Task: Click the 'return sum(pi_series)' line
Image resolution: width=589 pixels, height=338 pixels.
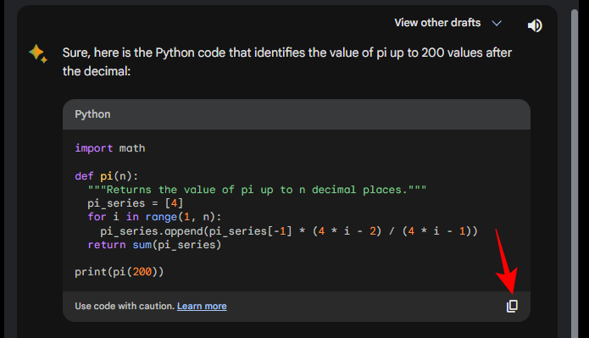Action: pos(154,245)
